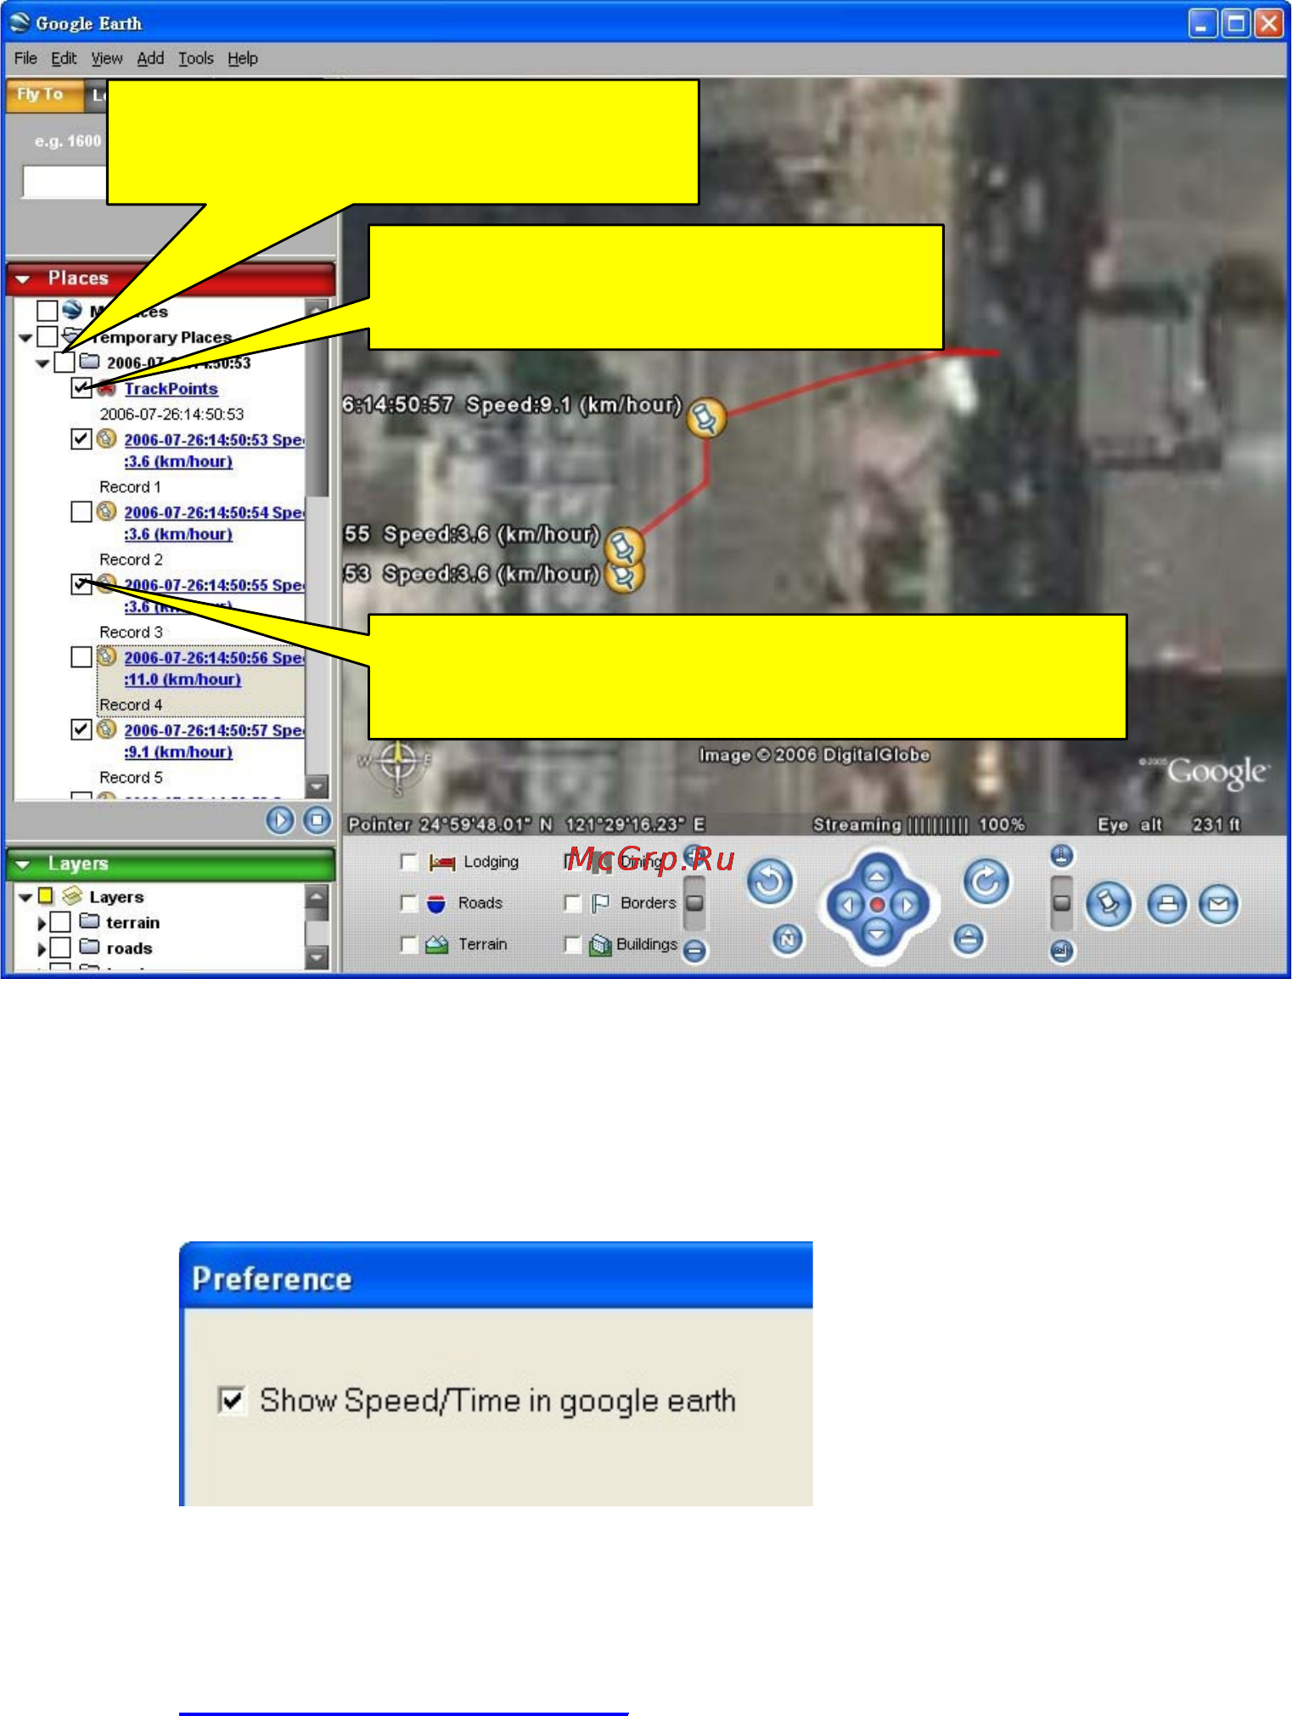Click the terrain folder icon

point(89,921)
